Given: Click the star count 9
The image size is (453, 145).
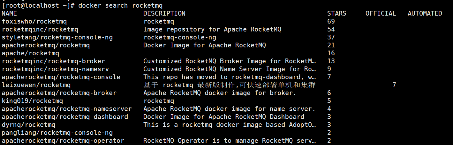Looking at the screenshot, I should 329,69.
